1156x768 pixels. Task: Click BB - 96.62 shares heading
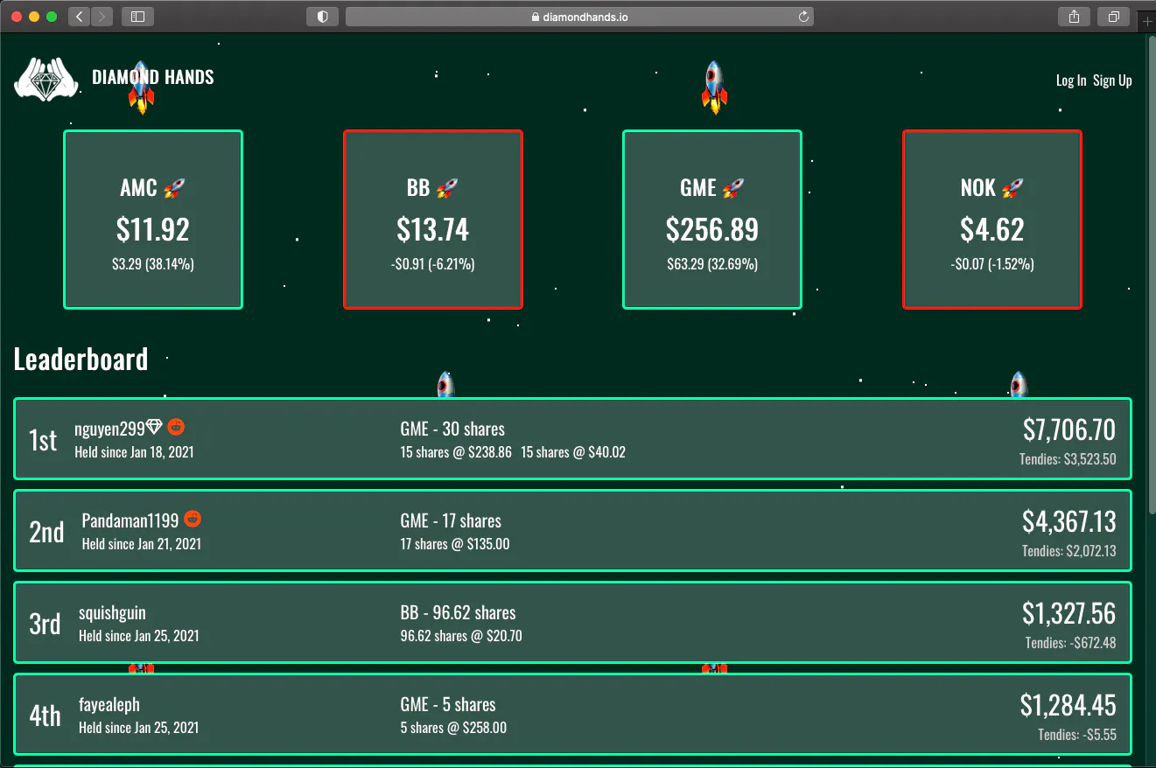[458, 612]
